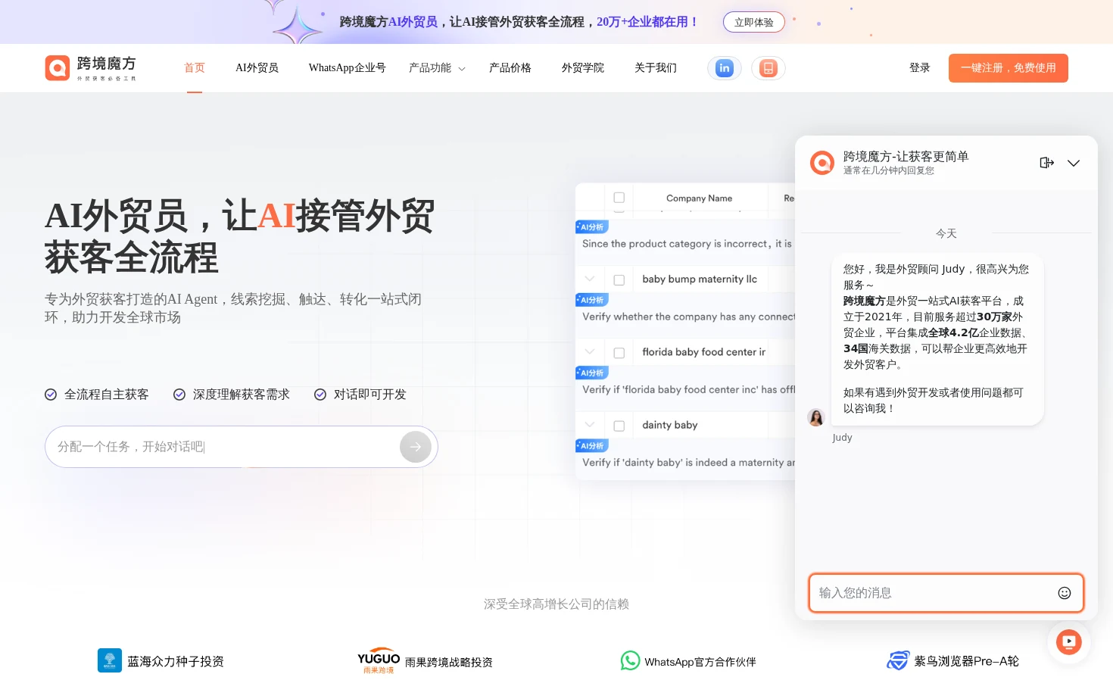The image size is (1113, 699).
Task: Click 立即体验 button in top banner
Action: point(754,22)
